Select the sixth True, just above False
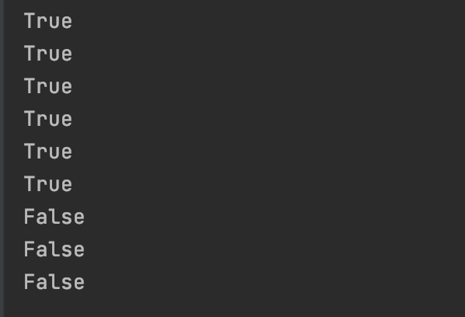Viewport: 465px width, 317px height. pos(48,184)
